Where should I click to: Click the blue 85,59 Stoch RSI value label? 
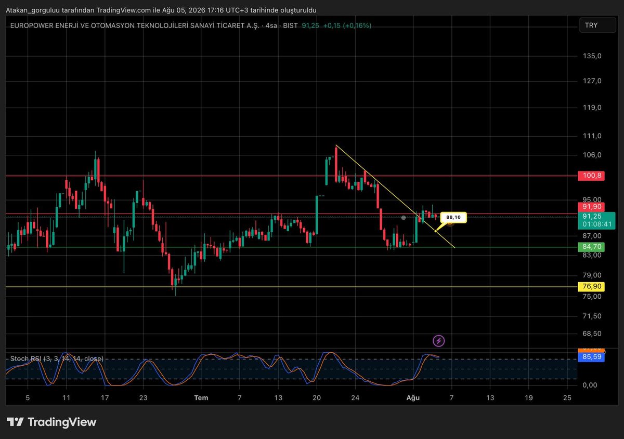[x=592, y=357]
